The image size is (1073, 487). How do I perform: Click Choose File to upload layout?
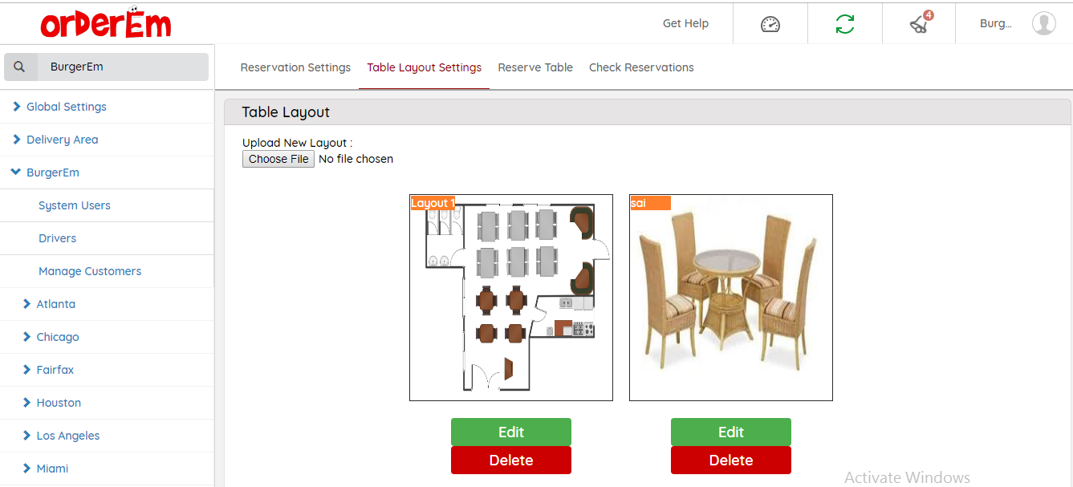coord(278,159)
